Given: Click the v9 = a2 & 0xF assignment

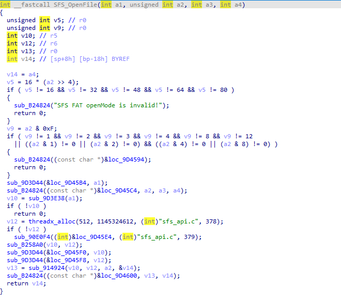Looking at the screenshot, I should click(x=32, y=129).
